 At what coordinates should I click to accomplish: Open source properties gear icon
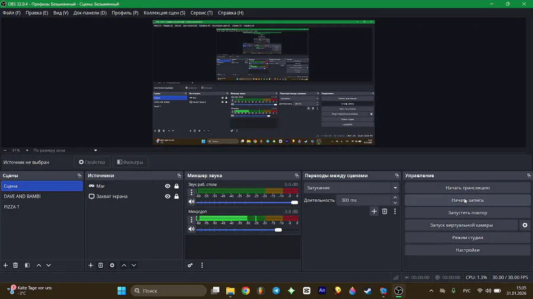click(x=112, y=265)
